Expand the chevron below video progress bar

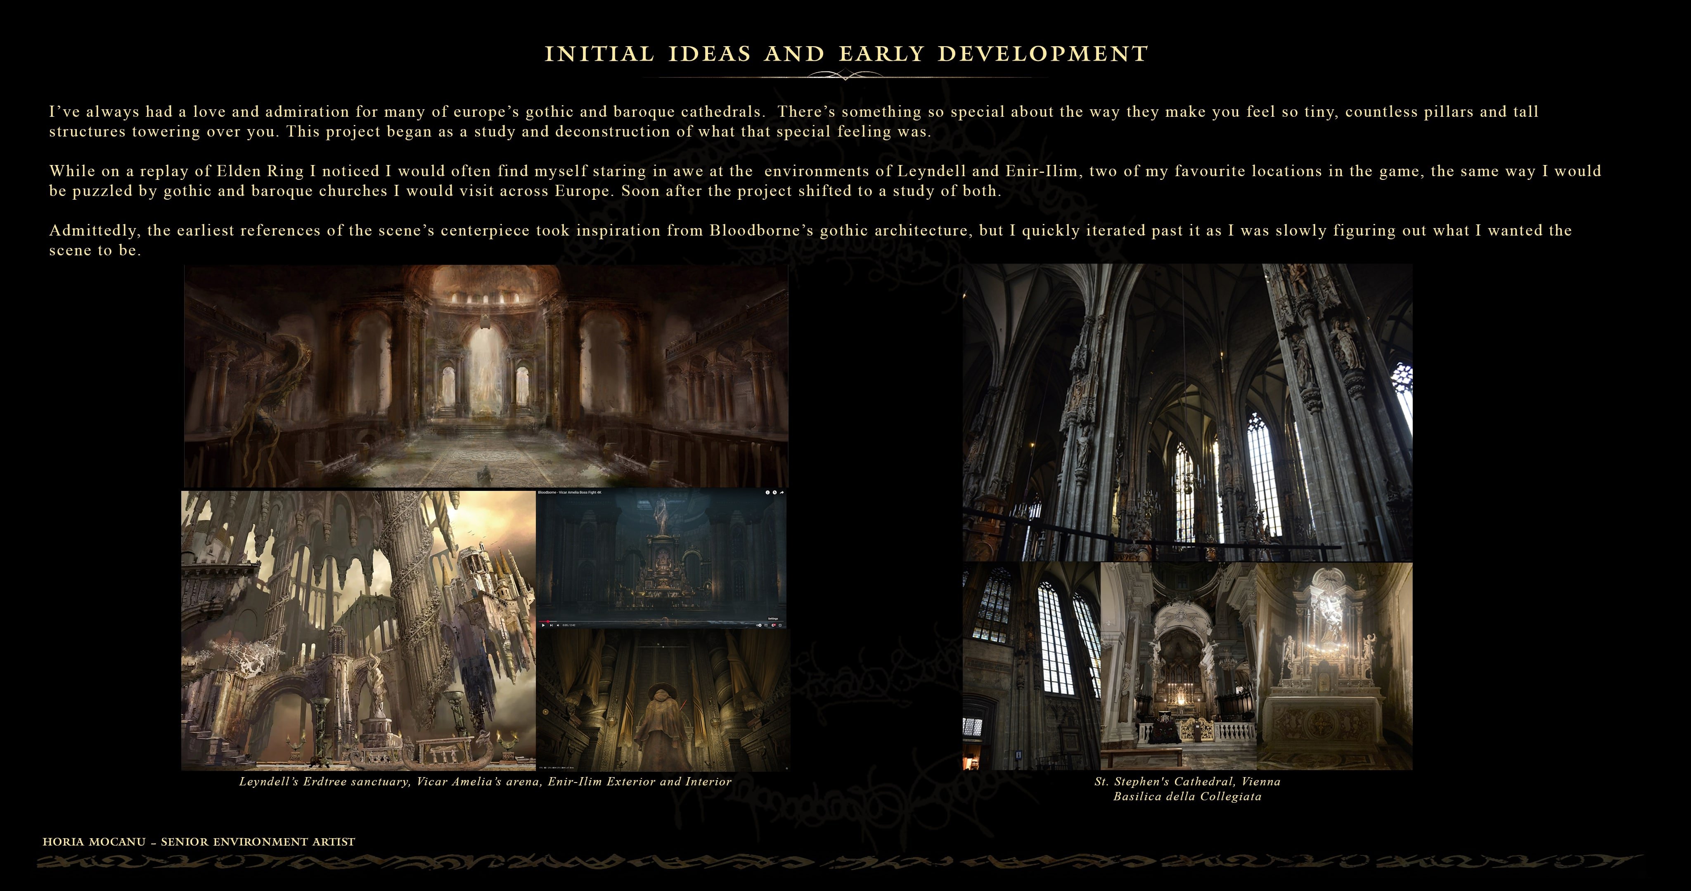(x=661, y=625)
